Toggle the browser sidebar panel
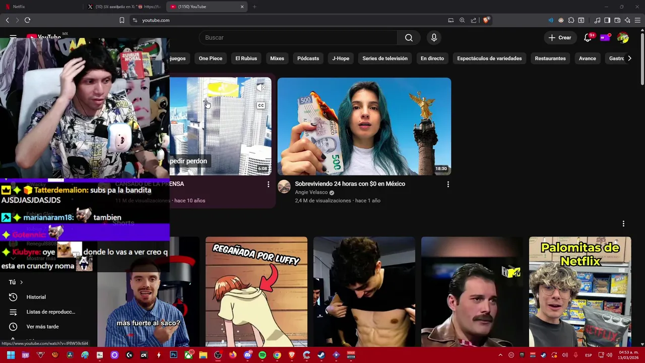645x363 pixels. [607, 20]
